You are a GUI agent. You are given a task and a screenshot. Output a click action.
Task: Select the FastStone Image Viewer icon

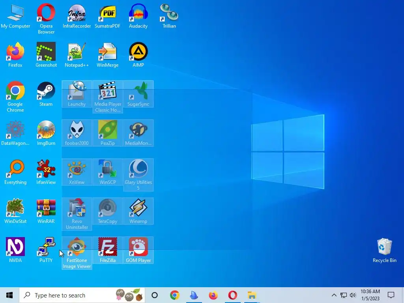point(77,253)
